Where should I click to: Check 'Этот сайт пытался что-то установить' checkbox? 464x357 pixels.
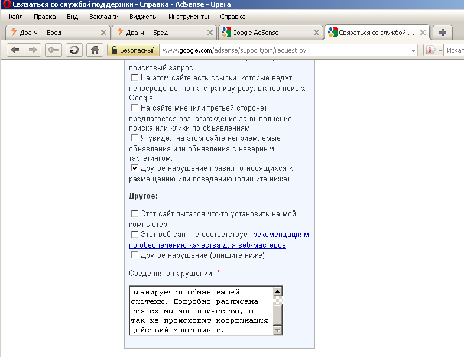[135, 213]
